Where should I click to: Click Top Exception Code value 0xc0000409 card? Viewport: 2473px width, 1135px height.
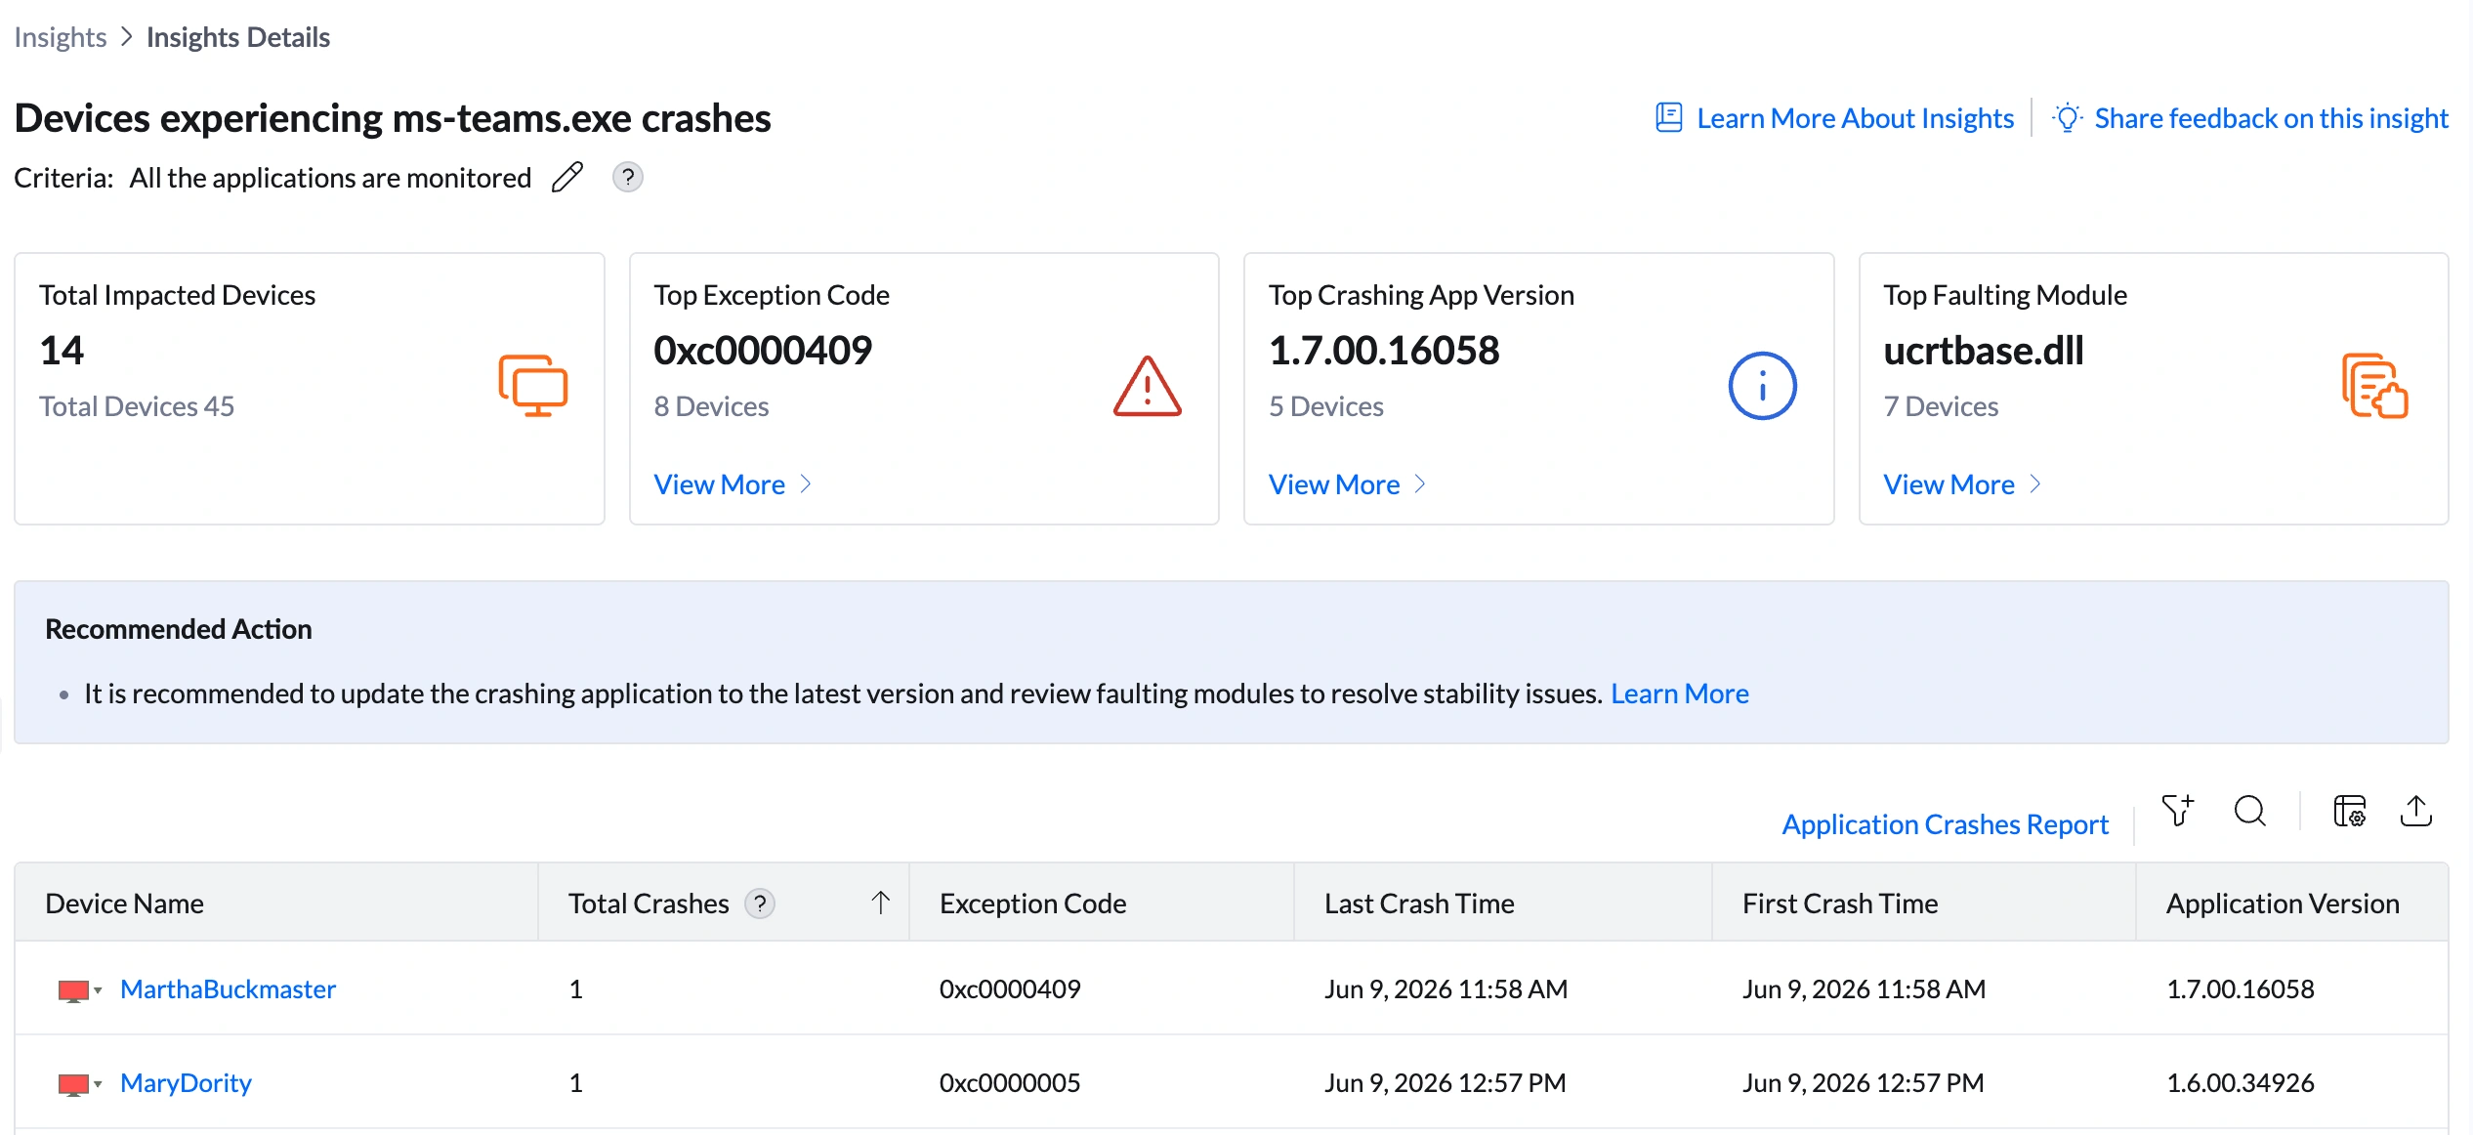(x=763, y=351)
